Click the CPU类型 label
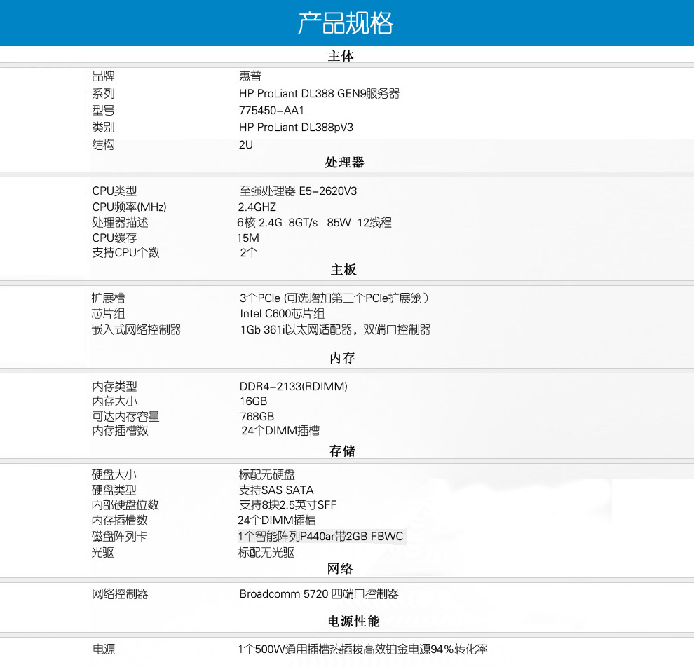 coord(114,191)
